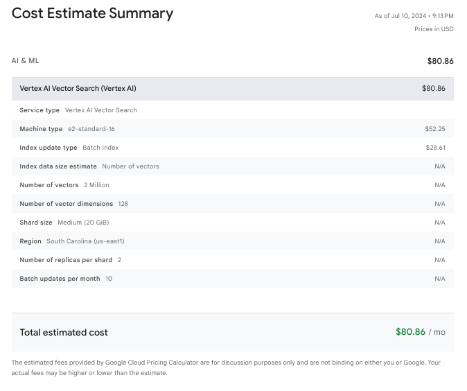Click N/A in the 2 Million vectors row
467x391 pixels.
click(439, 185)
